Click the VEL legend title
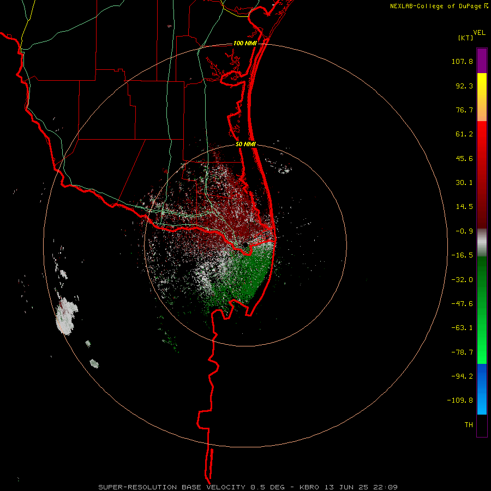Image resolution: width=491 pixels, height=491 pixels. (479, 33)
